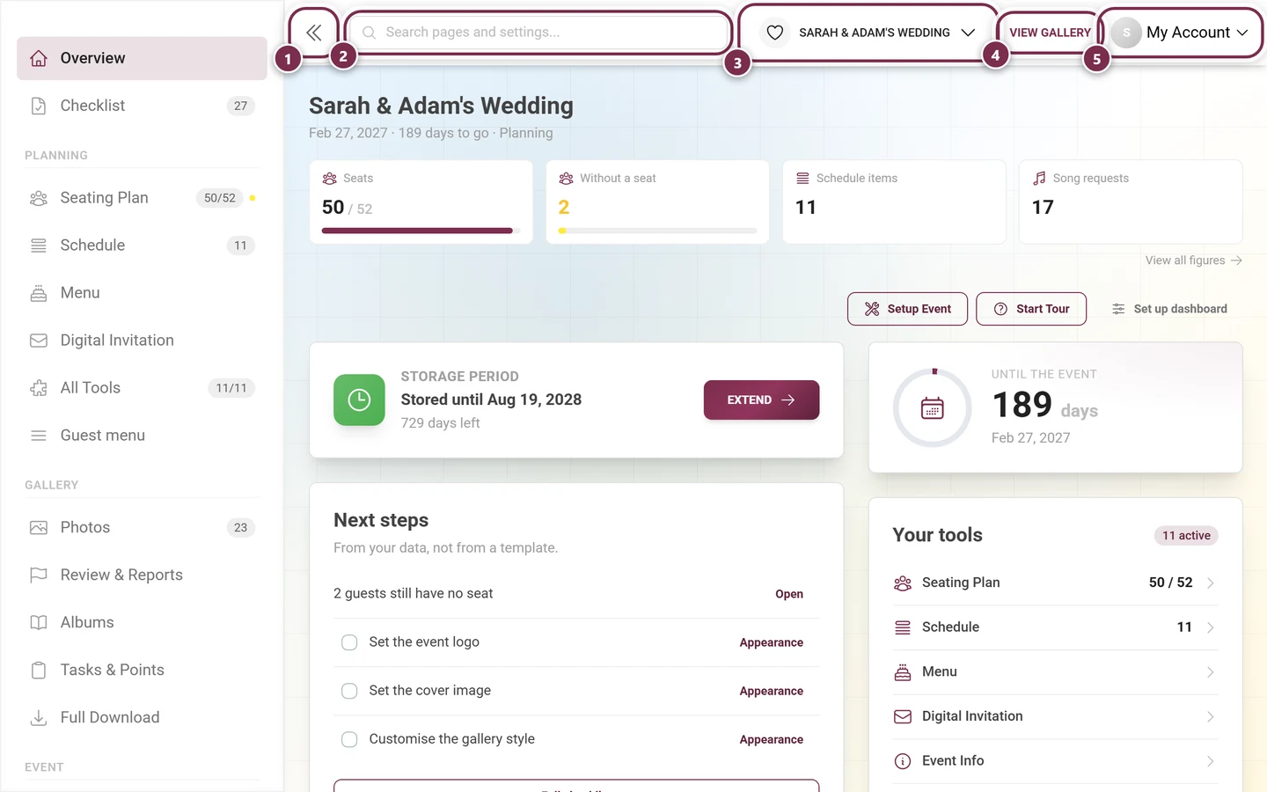1267x792 pixels.
Task: Start the guided tour
Action: point(1031,309)
